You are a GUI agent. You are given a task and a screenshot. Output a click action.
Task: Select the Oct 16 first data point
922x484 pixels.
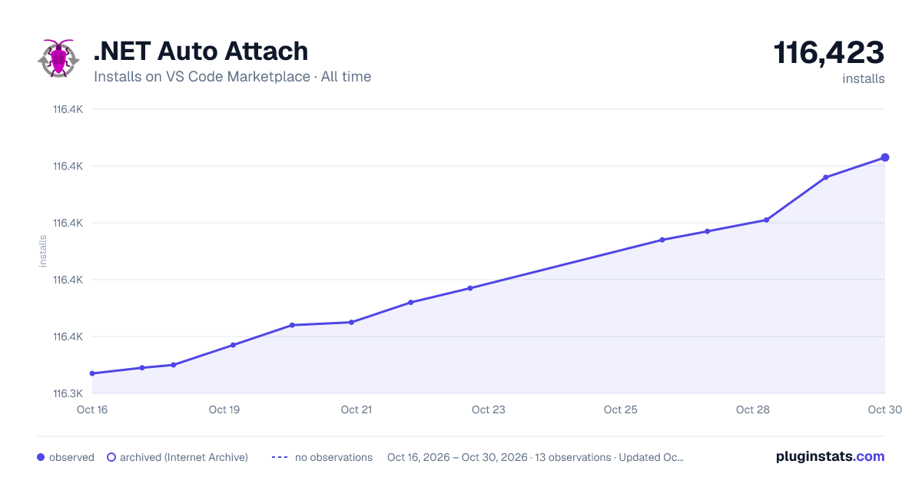(x=92, y=373)
